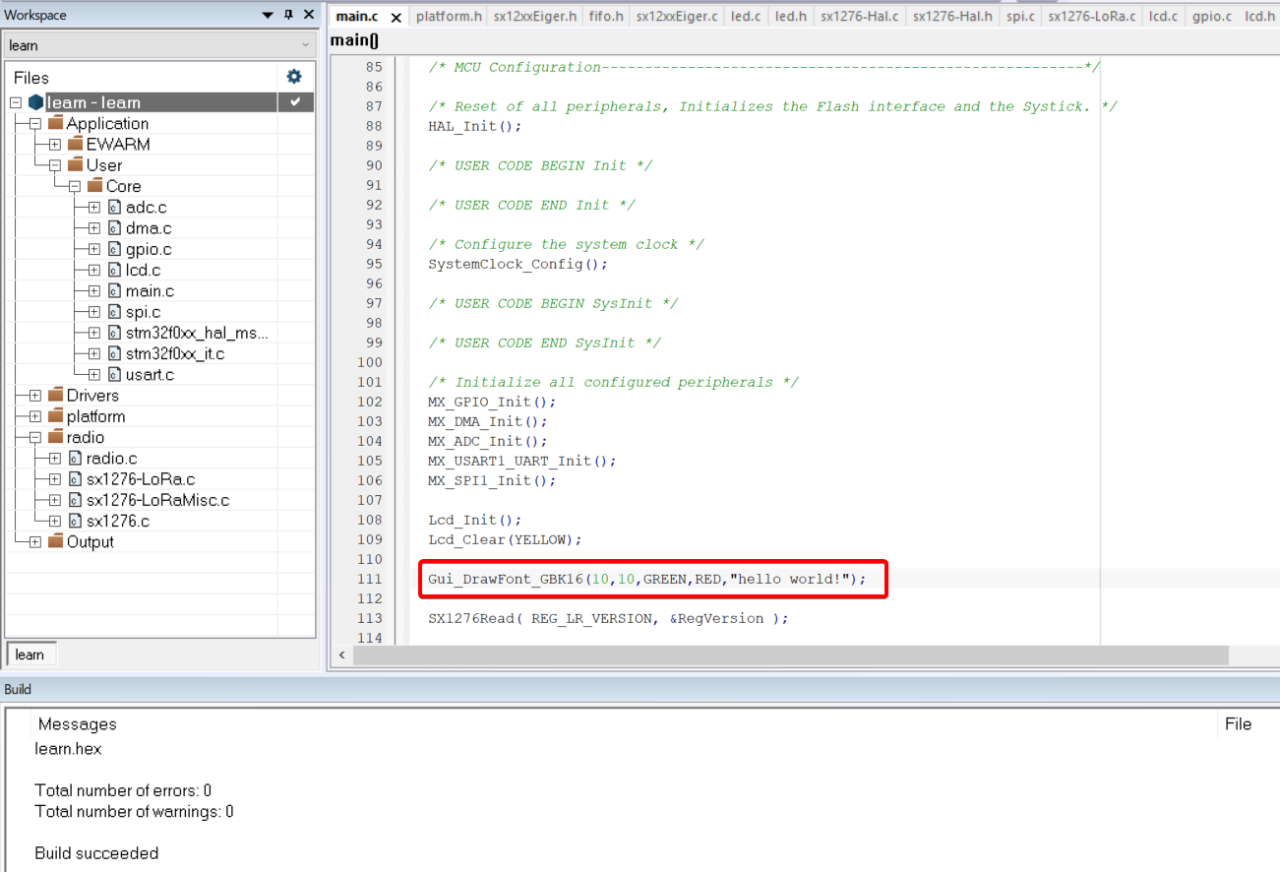Select the learn tab below the workspace tree
The image size is (1280, 872).
pos(30,654)
